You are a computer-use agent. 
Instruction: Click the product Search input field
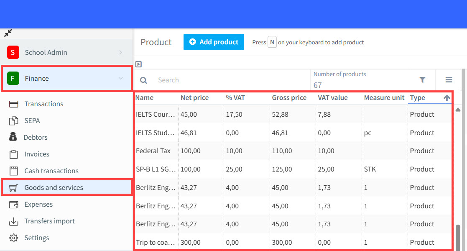[x=230, y=80]
